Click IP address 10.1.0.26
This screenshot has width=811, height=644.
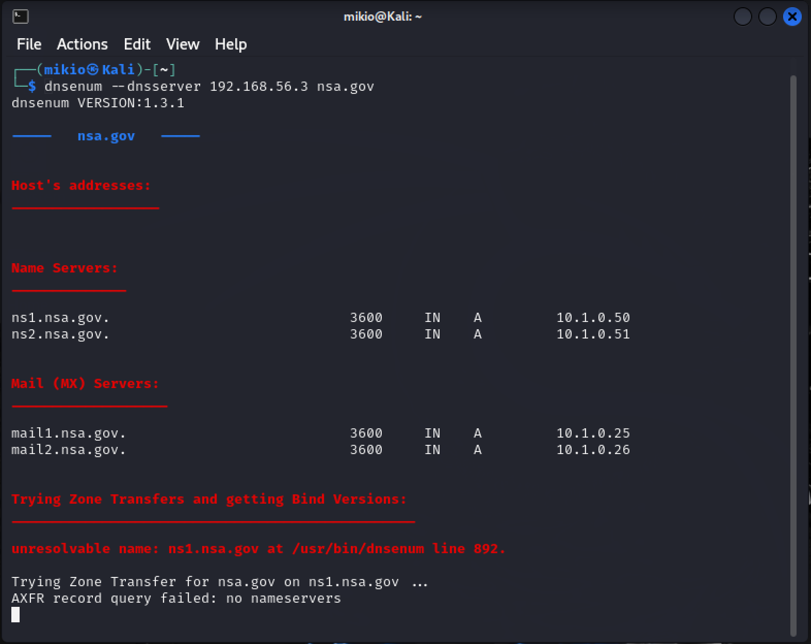[593, 449]
